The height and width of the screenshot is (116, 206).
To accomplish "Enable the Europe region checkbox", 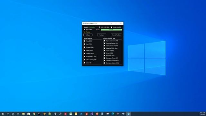I will 85,50.
